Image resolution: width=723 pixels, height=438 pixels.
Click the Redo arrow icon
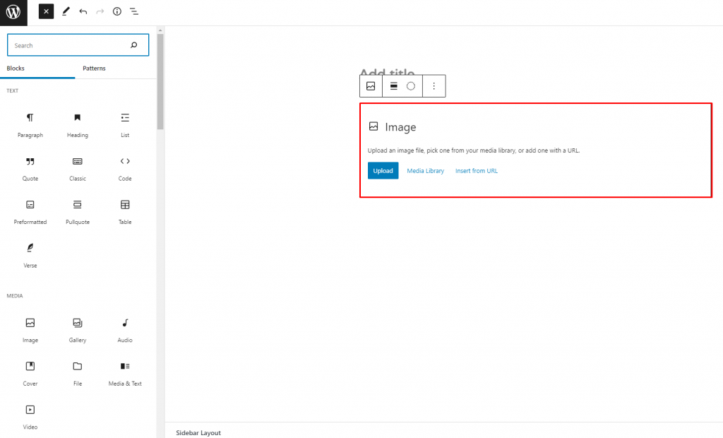[x=100, y=11]
